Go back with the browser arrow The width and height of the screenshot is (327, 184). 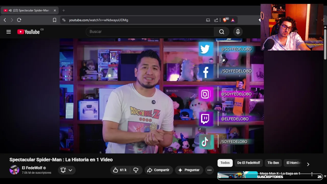[5, 20]
